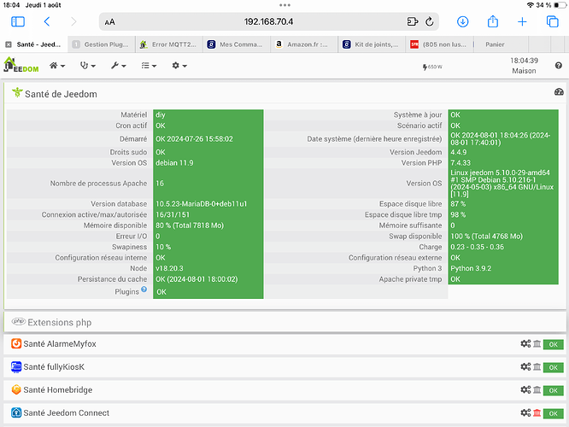Click the 650 W power indicator
569x427 pixels.
pyautogui.click(x=432, y=67)
